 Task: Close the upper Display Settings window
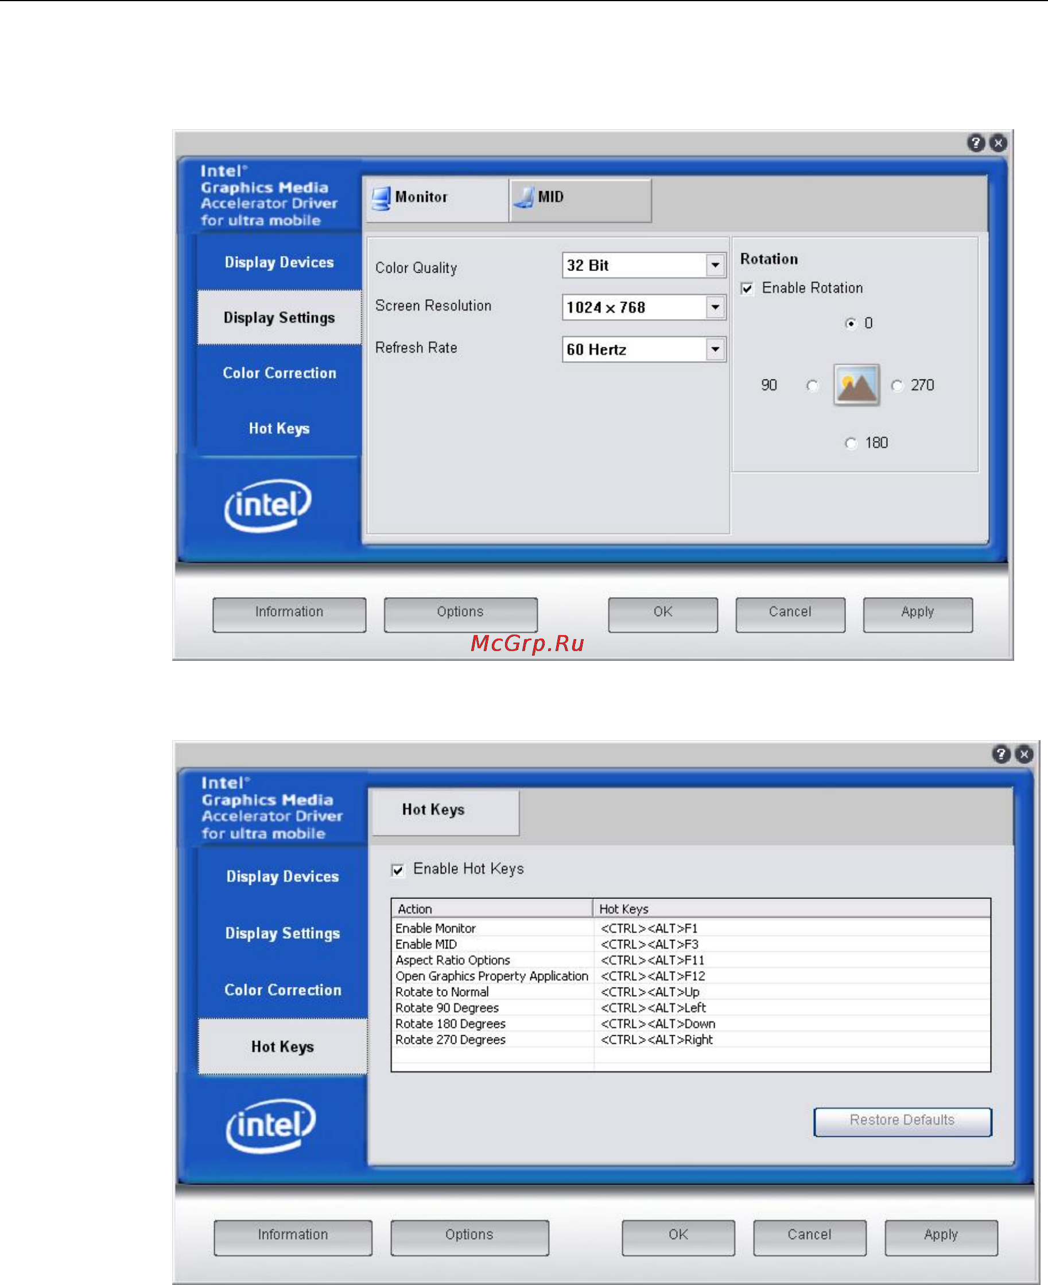998,143
